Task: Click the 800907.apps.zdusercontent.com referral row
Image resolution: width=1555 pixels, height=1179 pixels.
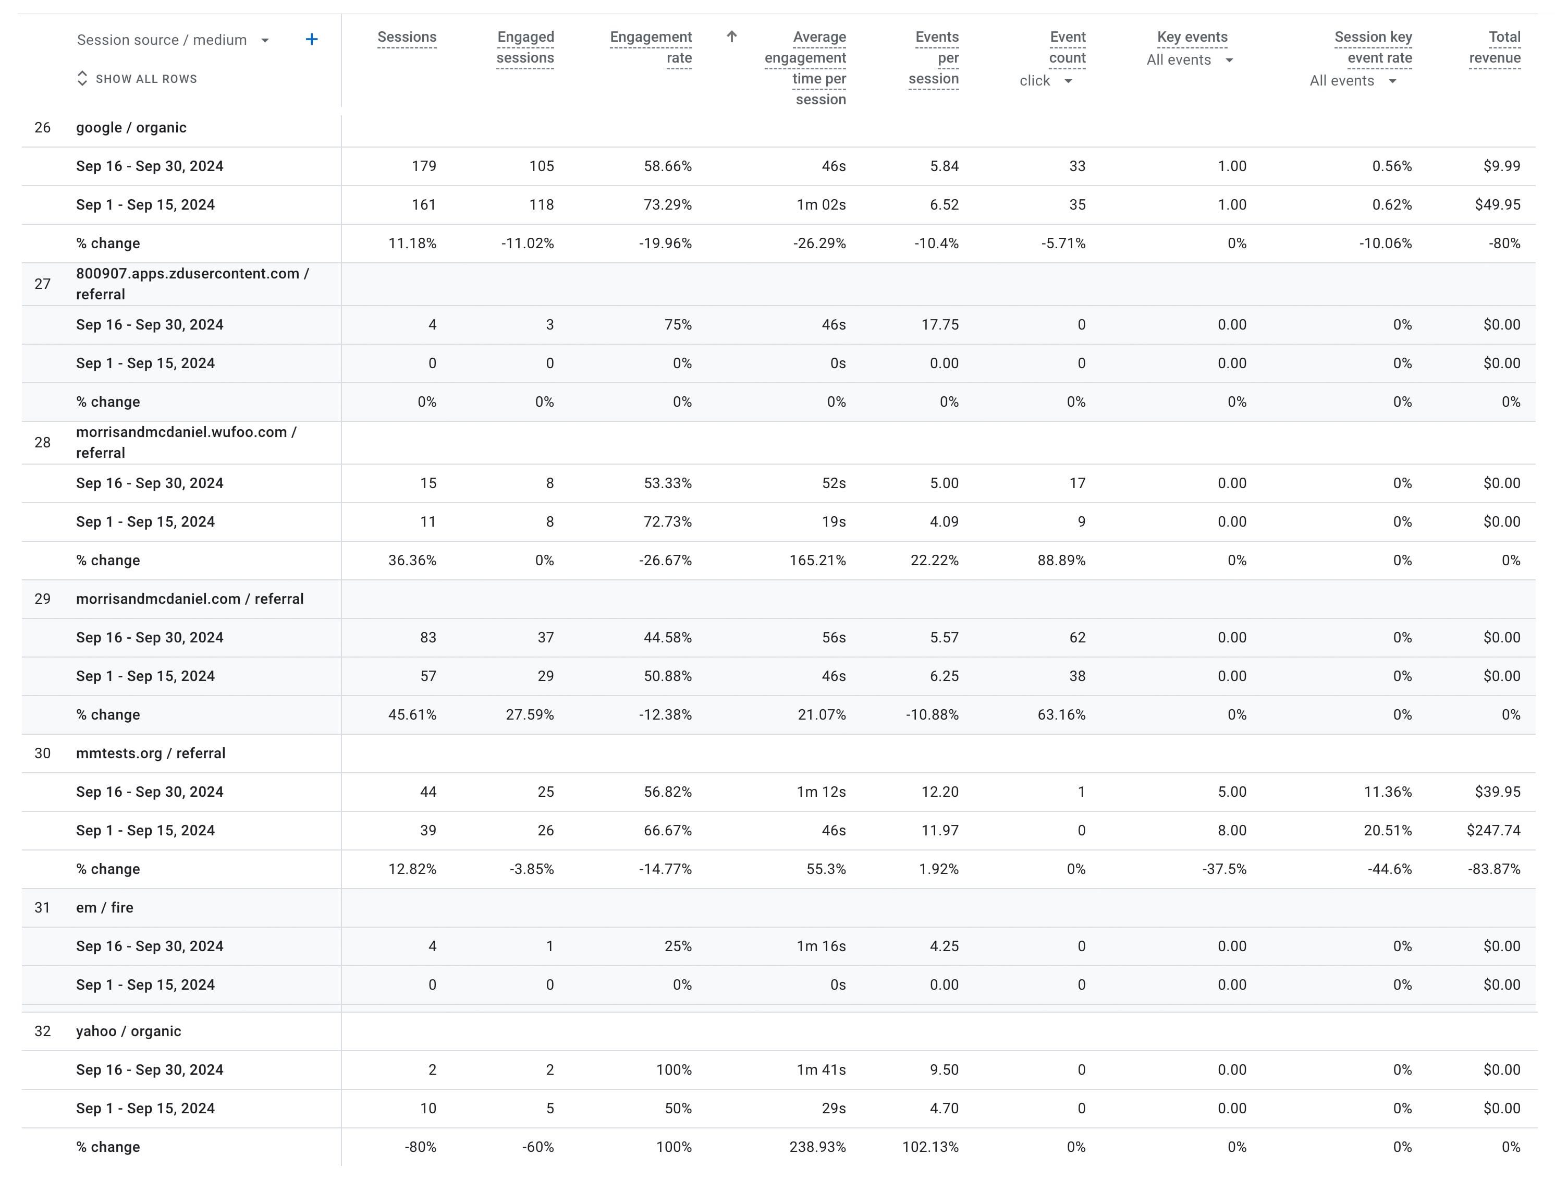Action: [192, 283]
